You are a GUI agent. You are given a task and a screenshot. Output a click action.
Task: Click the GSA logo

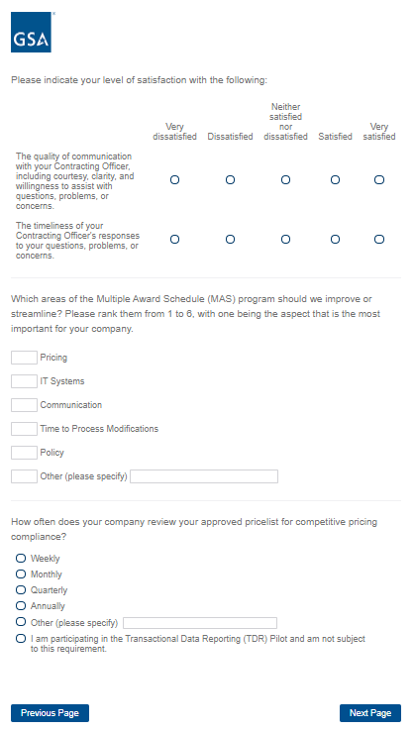tap(32, 32)
